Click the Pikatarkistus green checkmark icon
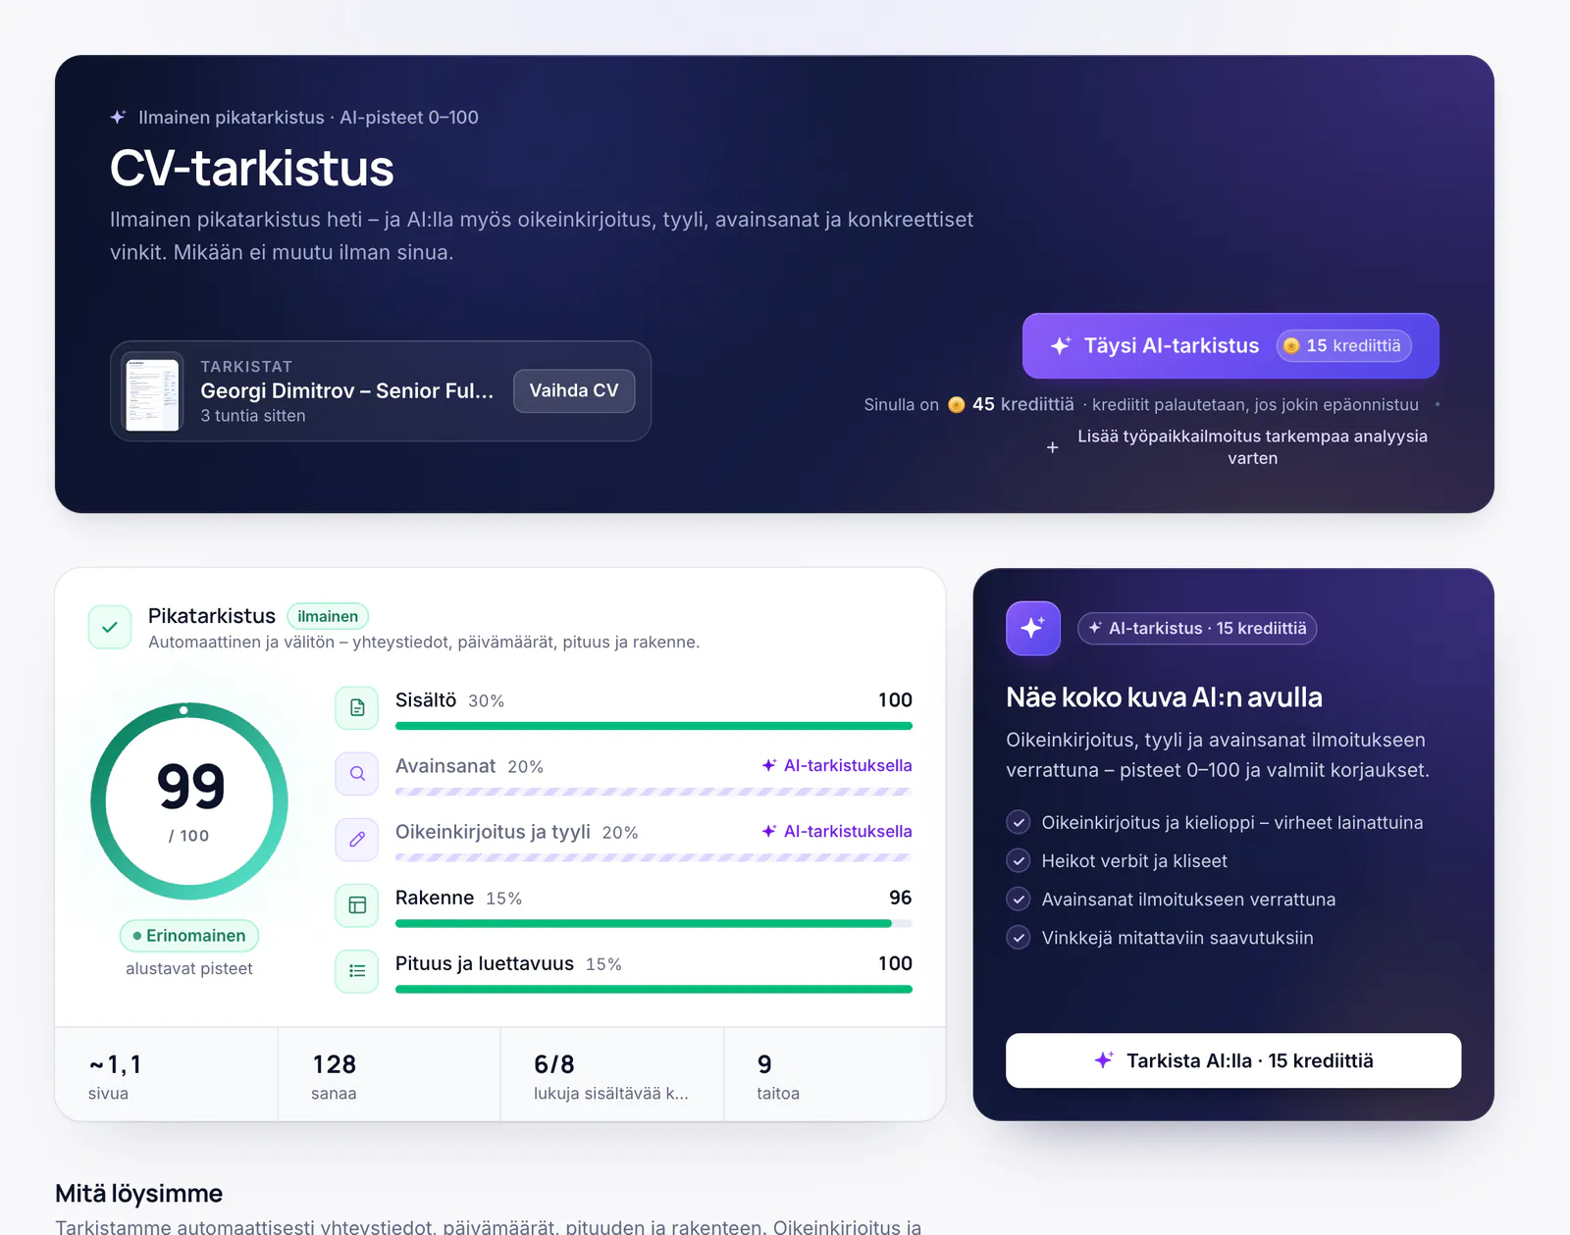The height and width of the screenshot is (1235, 1570). pyautogui.click(x=110, y=627)
